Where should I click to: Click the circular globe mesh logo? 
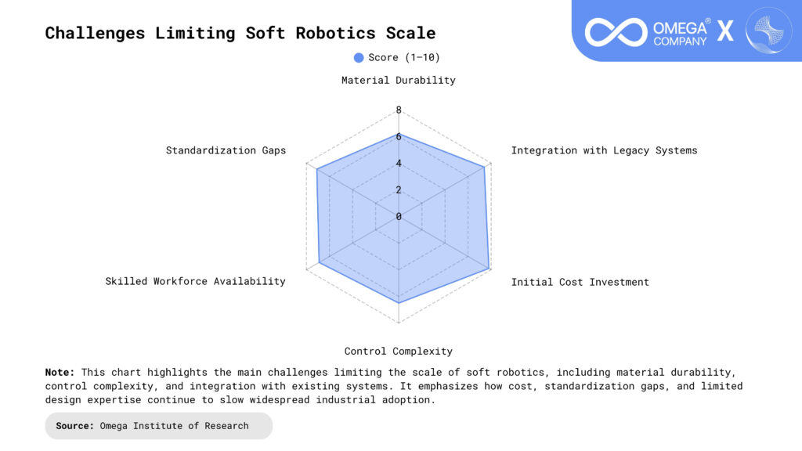pyautogui.click(x=768, y=31)
